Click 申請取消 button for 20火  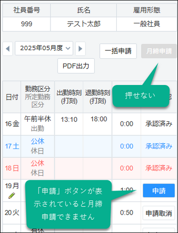point(159,213)
